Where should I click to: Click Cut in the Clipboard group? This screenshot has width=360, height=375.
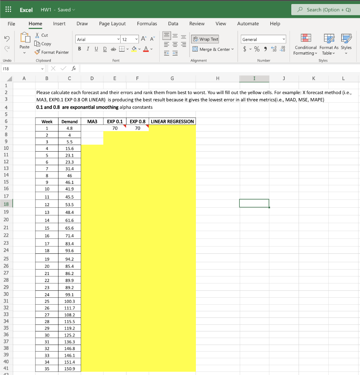[41, 36]
